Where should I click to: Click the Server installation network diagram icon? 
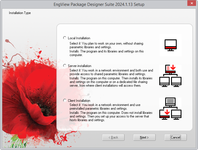(x=170, y=76)
